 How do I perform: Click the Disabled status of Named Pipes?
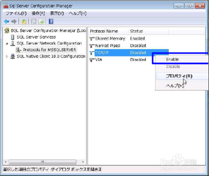click(138, 45)
